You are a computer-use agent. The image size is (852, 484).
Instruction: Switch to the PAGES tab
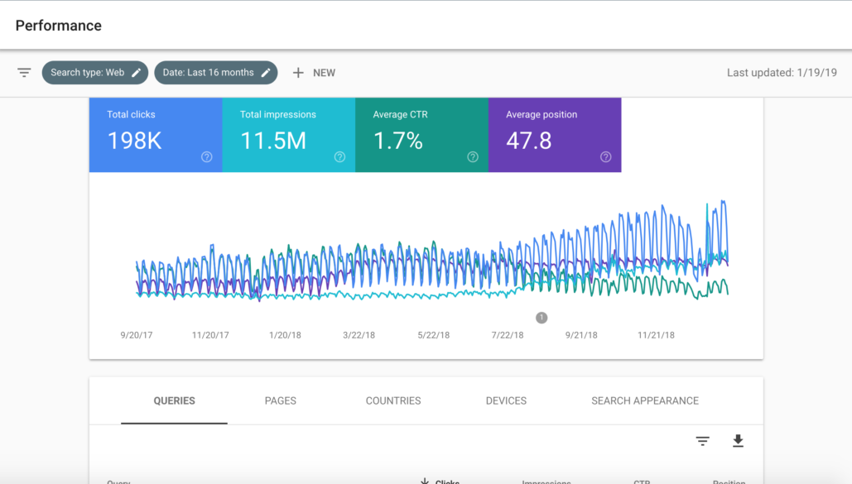281,401
